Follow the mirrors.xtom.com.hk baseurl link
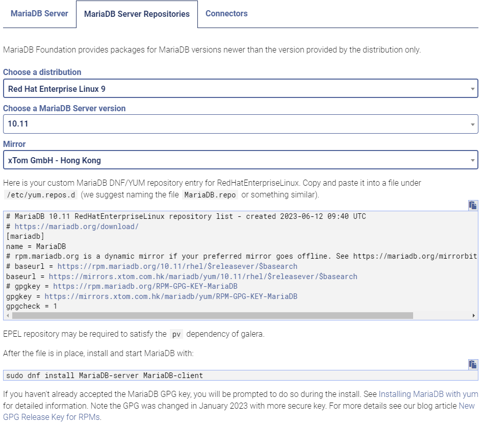Image resolution: width=483 pixels, height=425 pixels. coord(203,277)
